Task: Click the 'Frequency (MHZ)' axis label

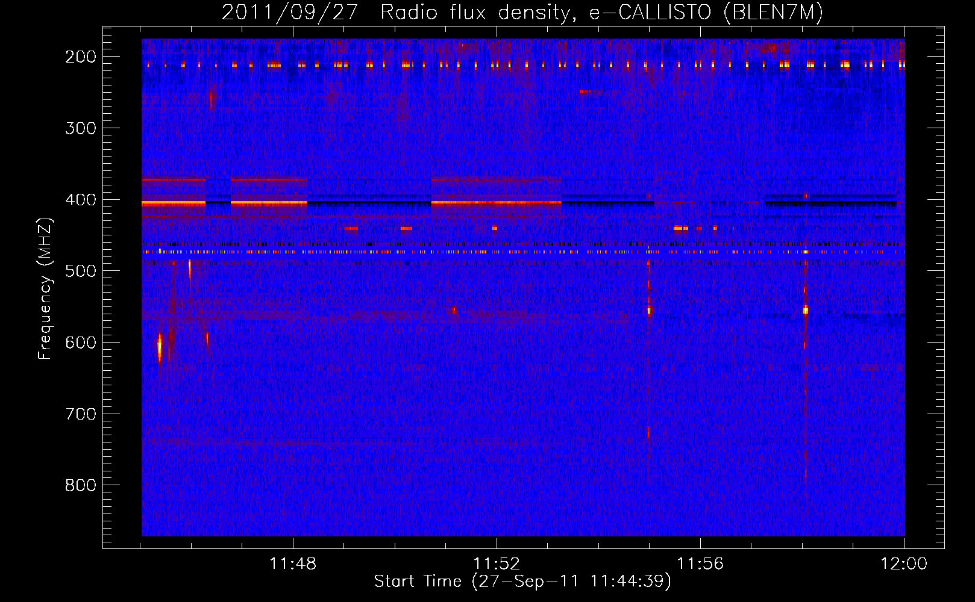Action: 45,288
